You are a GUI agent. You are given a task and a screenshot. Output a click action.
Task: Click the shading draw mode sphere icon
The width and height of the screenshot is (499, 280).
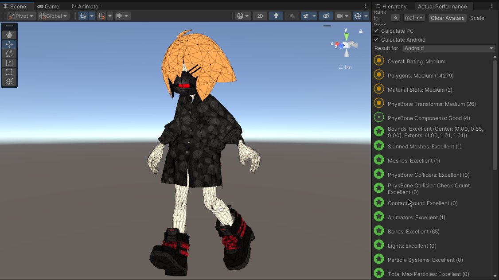click(240, 16)
